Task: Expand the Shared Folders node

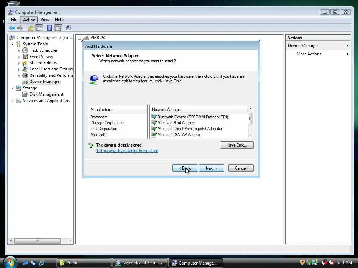Action: pyautogui.click(x=19, y=63)
